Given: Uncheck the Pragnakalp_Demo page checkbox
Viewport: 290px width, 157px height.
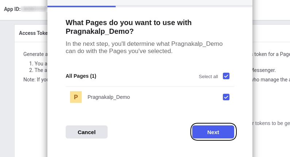Looking at the screenshot, I should (226, 97).
